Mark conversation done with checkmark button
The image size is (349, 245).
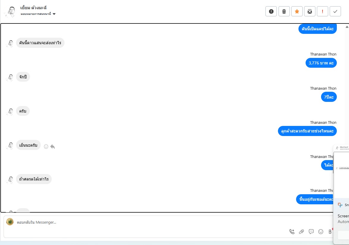tap(335, 11)
